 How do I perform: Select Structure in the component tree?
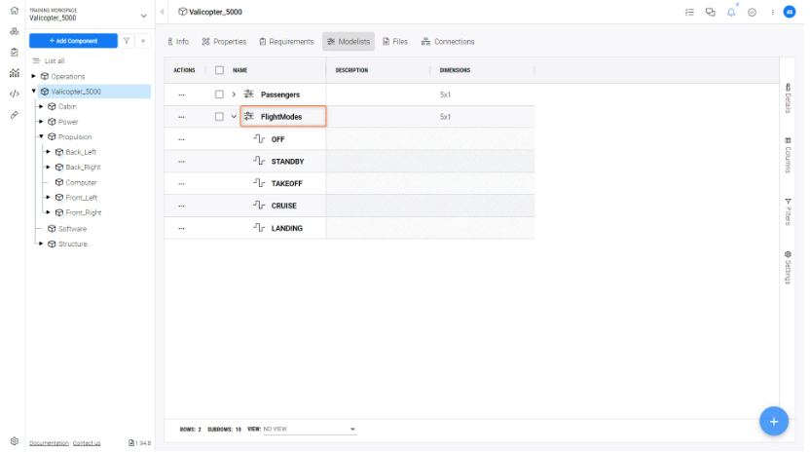pyautogui.click(x=73, y=245)
